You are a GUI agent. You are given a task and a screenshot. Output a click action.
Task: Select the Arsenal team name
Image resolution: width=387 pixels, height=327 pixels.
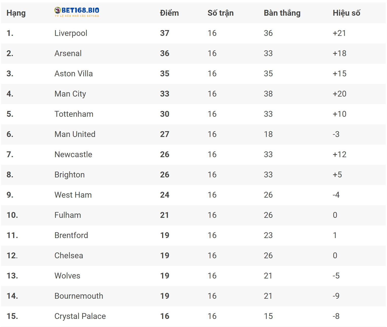click(x=68, y=53)
